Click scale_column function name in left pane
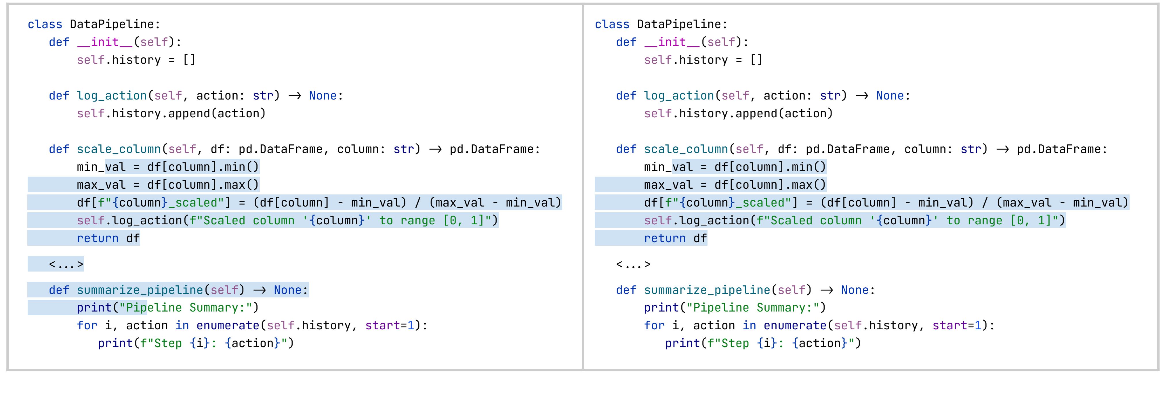 [119, 149]
